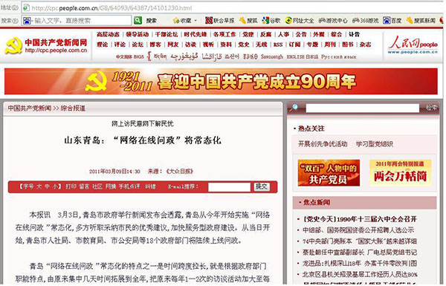Open the 公告 nav item

click(301, 34)
